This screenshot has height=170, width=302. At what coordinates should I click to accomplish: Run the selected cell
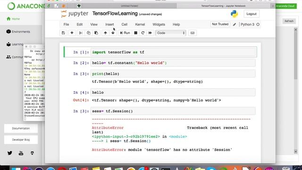coord(125,33)
